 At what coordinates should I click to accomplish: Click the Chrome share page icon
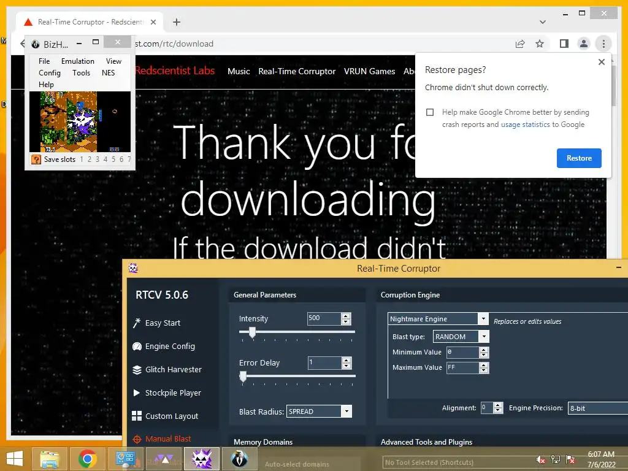tap(520, 44)
